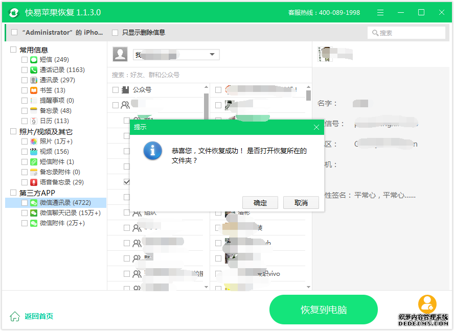Click the 微信聊天记录 WeChat icon
This screenshot has width=454, height=331.
point(34,213)
